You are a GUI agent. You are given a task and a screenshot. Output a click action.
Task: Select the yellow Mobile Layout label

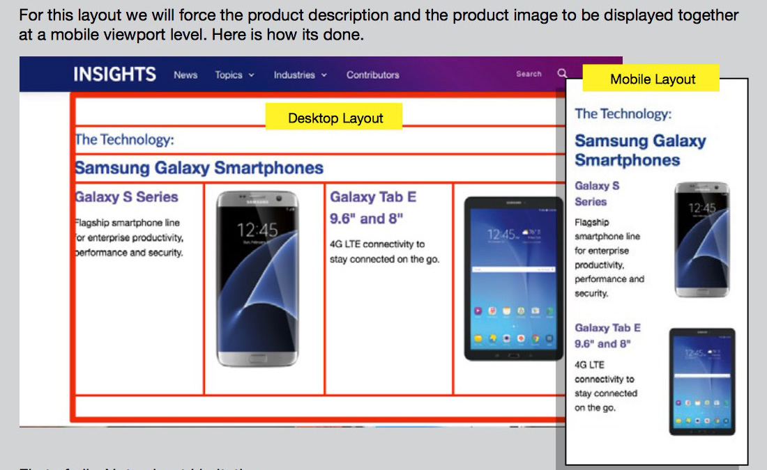point(651,78)
